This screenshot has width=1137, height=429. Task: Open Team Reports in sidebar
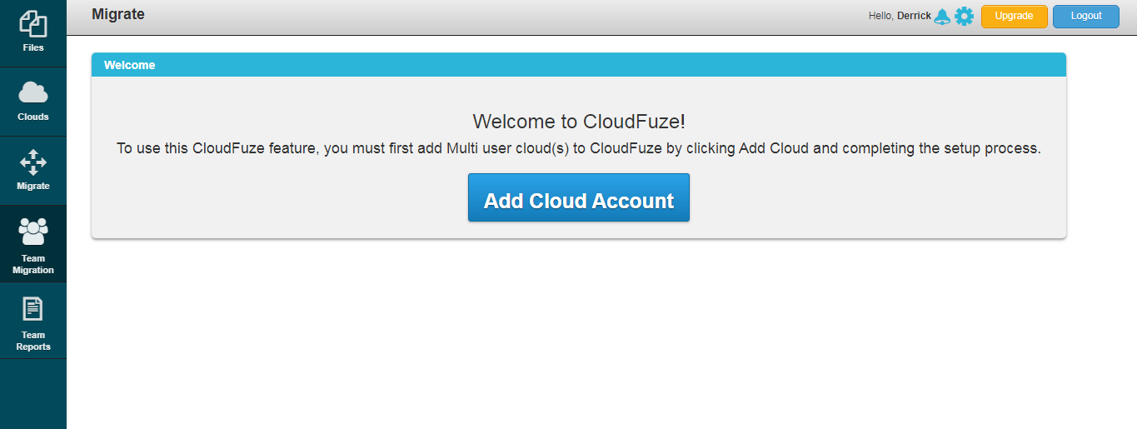tap(33, 321)
